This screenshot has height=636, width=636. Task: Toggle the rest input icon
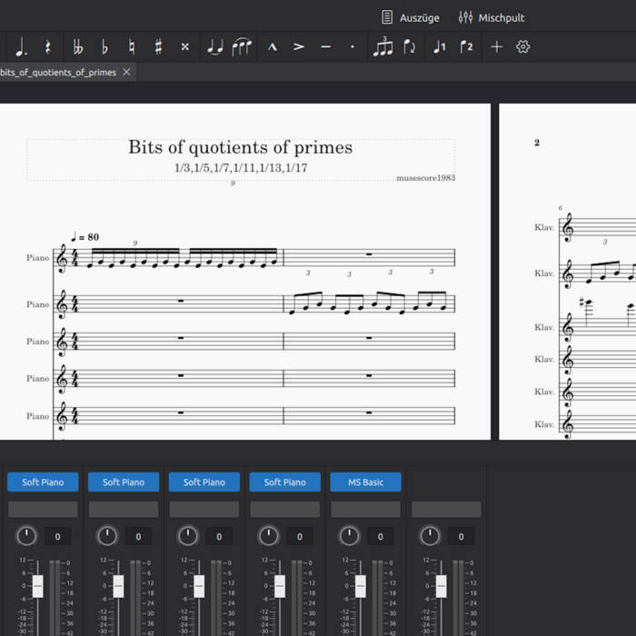(x=48, y=47)
